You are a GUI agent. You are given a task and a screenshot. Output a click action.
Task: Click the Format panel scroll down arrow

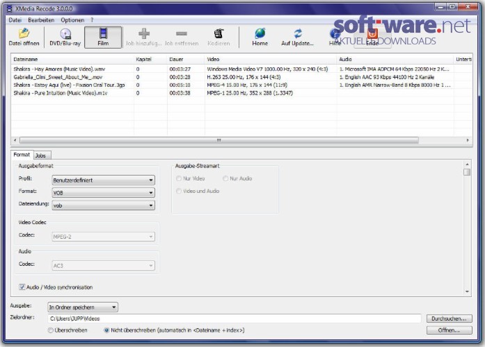(x=467, y=291)
